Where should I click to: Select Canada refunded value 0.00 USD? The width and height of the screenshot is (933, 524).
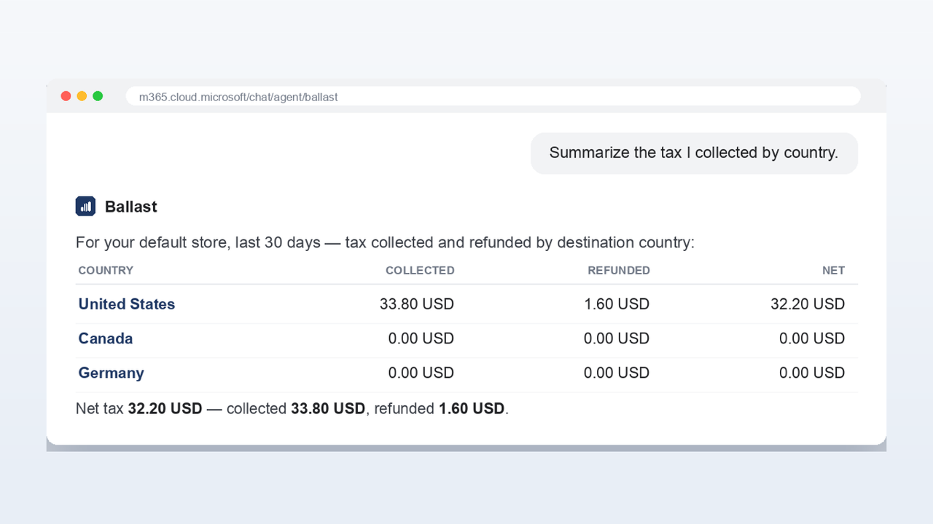tap(617, 338)
